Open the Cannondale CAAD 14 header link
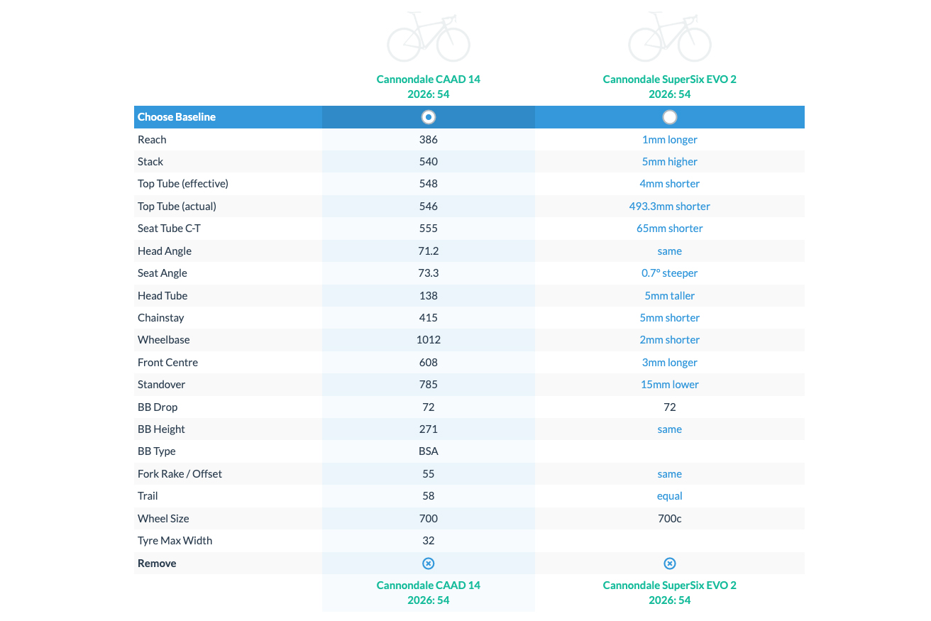Viewport: 931px width, 621px height. 429,87
